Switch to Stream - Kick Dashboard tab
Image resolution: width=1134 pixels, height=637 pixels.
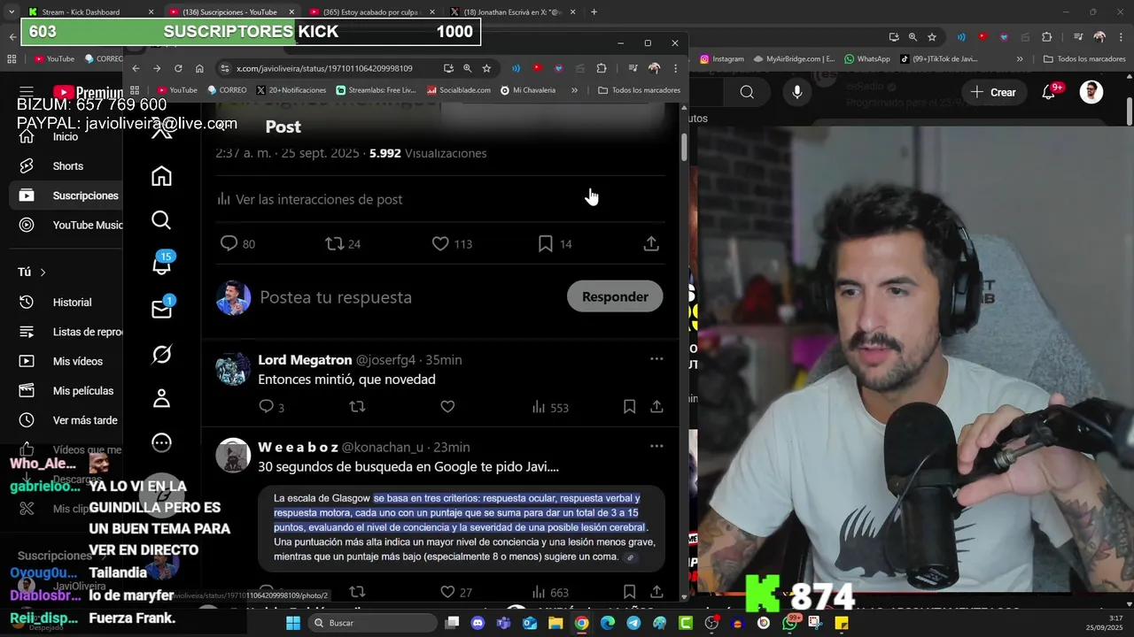click(x=89, y=12)
